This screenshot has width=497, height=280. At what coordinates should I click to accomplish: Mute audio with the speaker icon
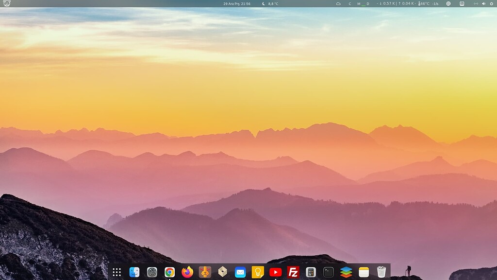coord(484,4)
